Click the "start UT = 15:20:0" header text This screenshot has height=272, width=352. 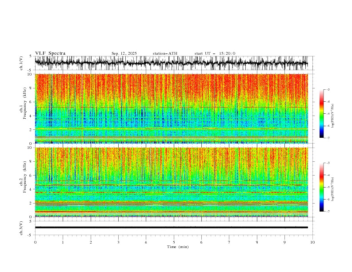(x=215, y=53)
